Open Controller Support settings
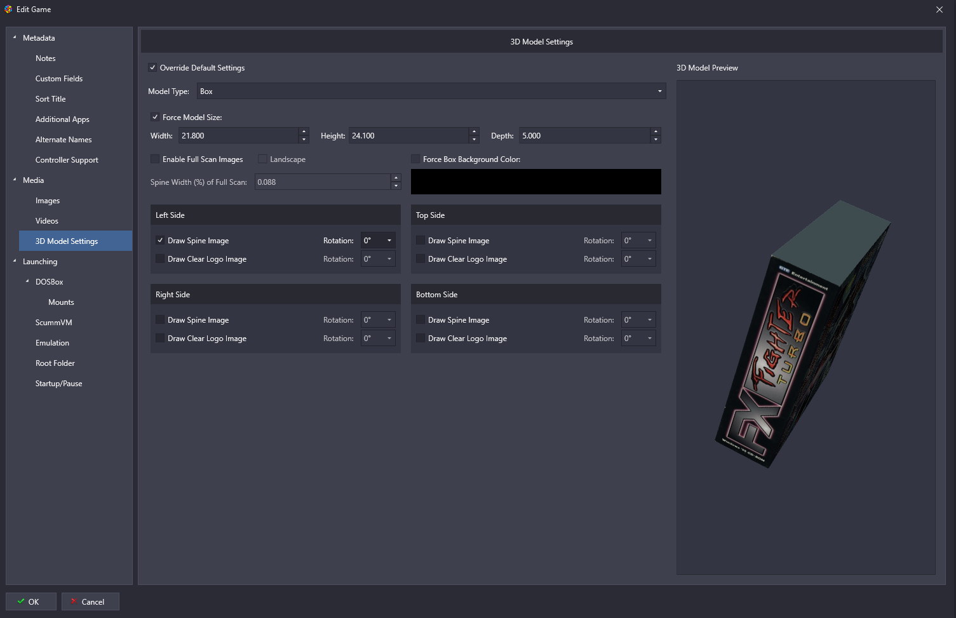Viewport: 956px width, 618px height. (67, 159)
